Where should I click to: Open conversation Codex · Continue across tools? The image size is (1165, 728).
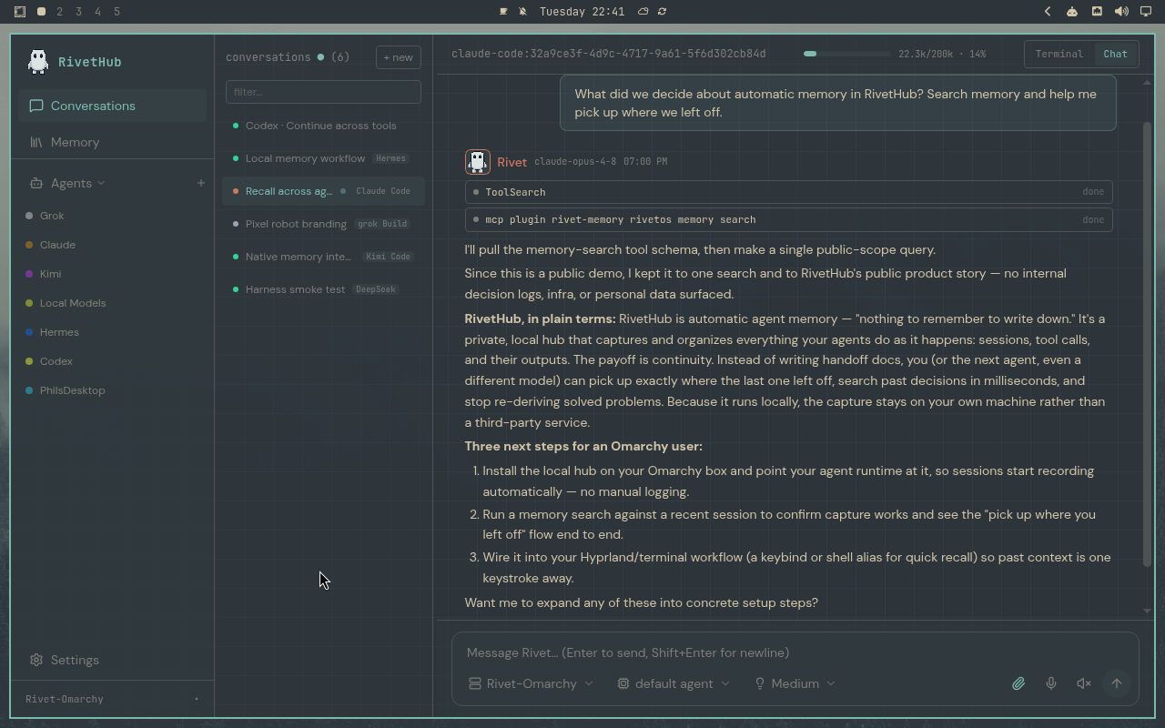click(323, 126)
